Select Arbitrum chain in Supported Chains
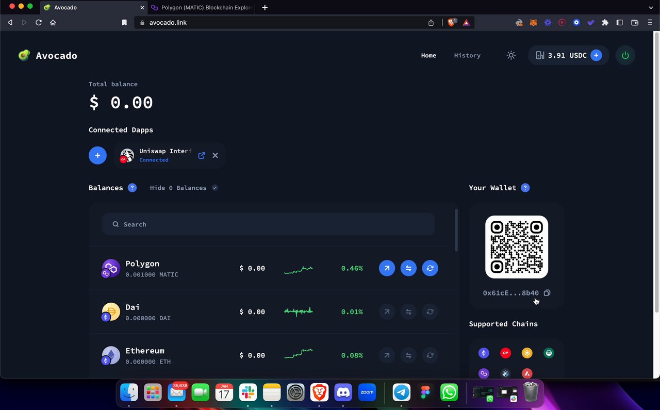The image size is (660, 410). (x=505, y=373)
